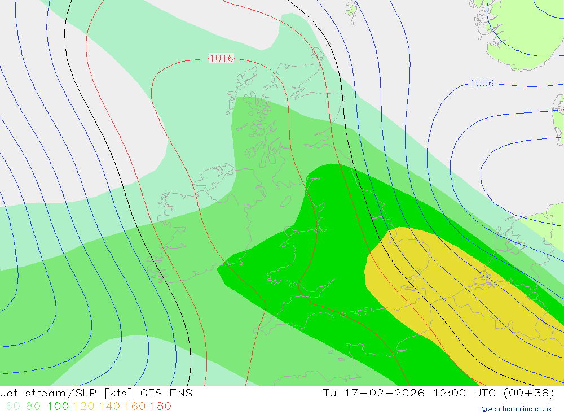Click the forecast date Tu 17-02-2026
This screenshot has width=564, height=414.
(x=374, y=393)
